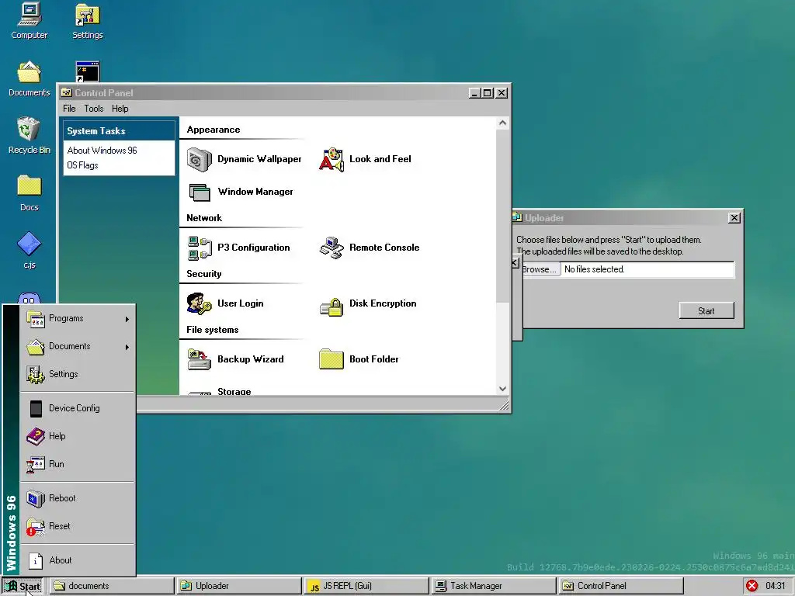Select the Computer desktop icon

30,21
